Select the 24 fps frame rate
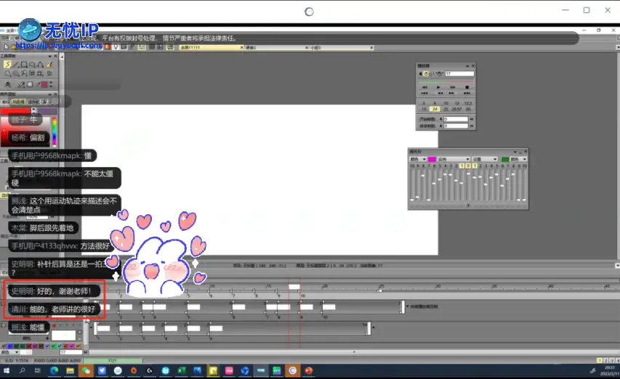This screenshot has width=620, height=379. point(435,109)
